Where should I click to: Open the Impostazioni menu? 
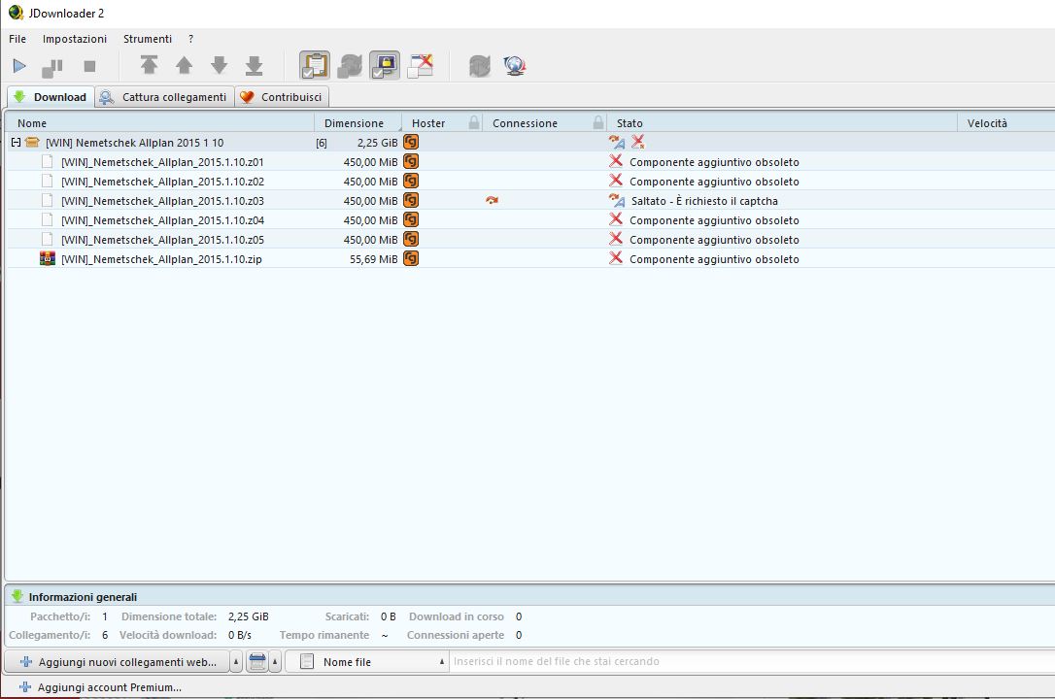75,39
